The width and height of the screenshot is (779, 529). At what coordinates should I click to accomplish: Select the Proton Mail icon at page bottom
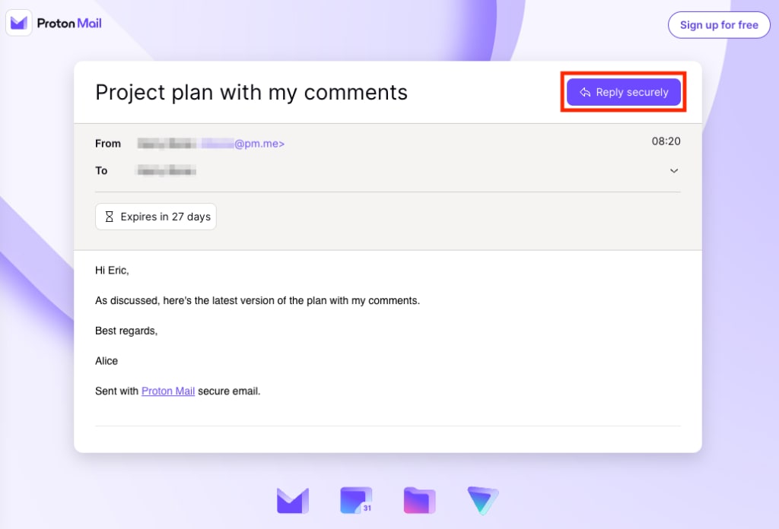coord(293,500)
